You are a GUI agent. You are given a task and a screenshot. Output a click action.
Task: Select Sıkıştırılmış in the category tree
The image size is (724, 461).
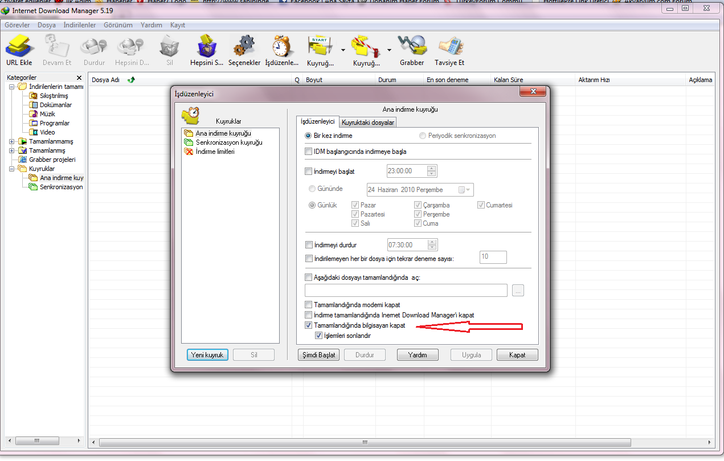pos(54,96)
